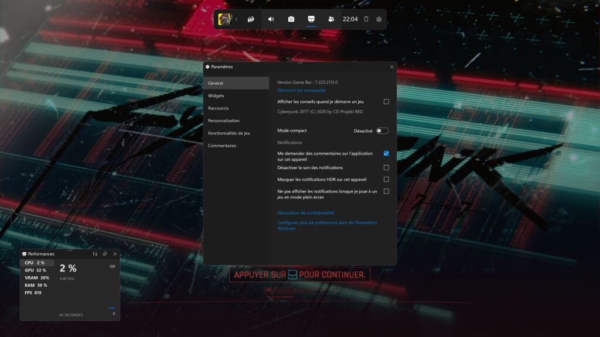Open Performances widget options sliders icon
600x337 pixels.
point(95,254)
